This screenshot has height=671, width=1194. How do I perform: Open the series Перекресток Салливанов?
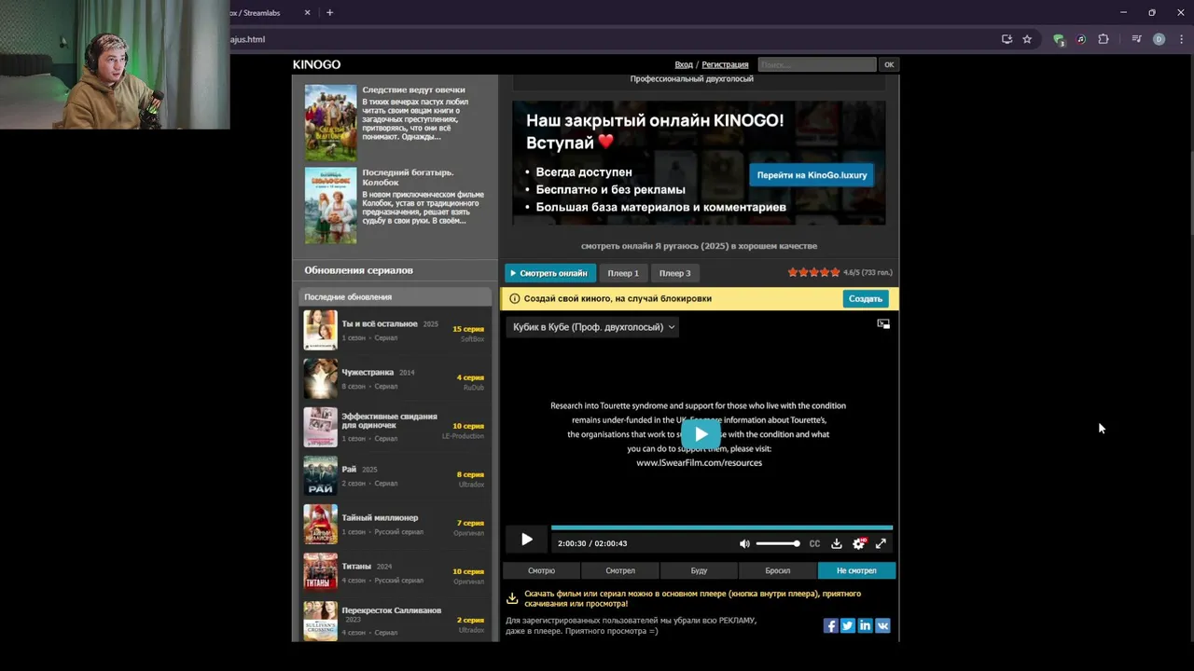pos(392,610)
